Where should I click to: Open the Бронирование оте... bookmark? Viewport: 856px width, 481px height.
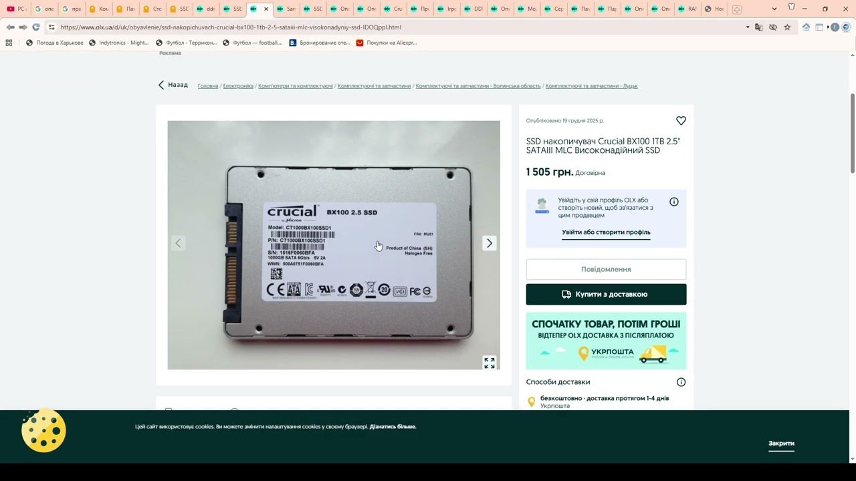pos(320,43)
